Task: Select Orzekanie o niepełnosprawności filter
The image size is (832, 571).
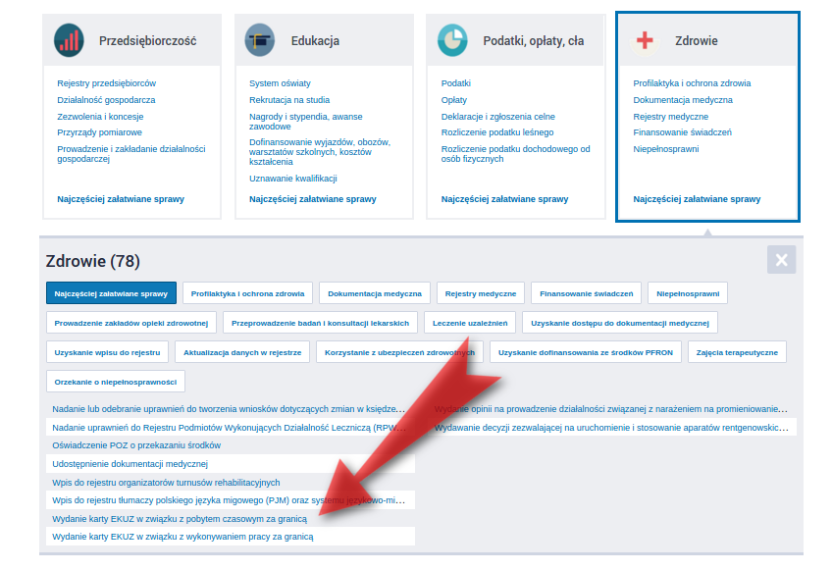Action: tap(116, 382)
